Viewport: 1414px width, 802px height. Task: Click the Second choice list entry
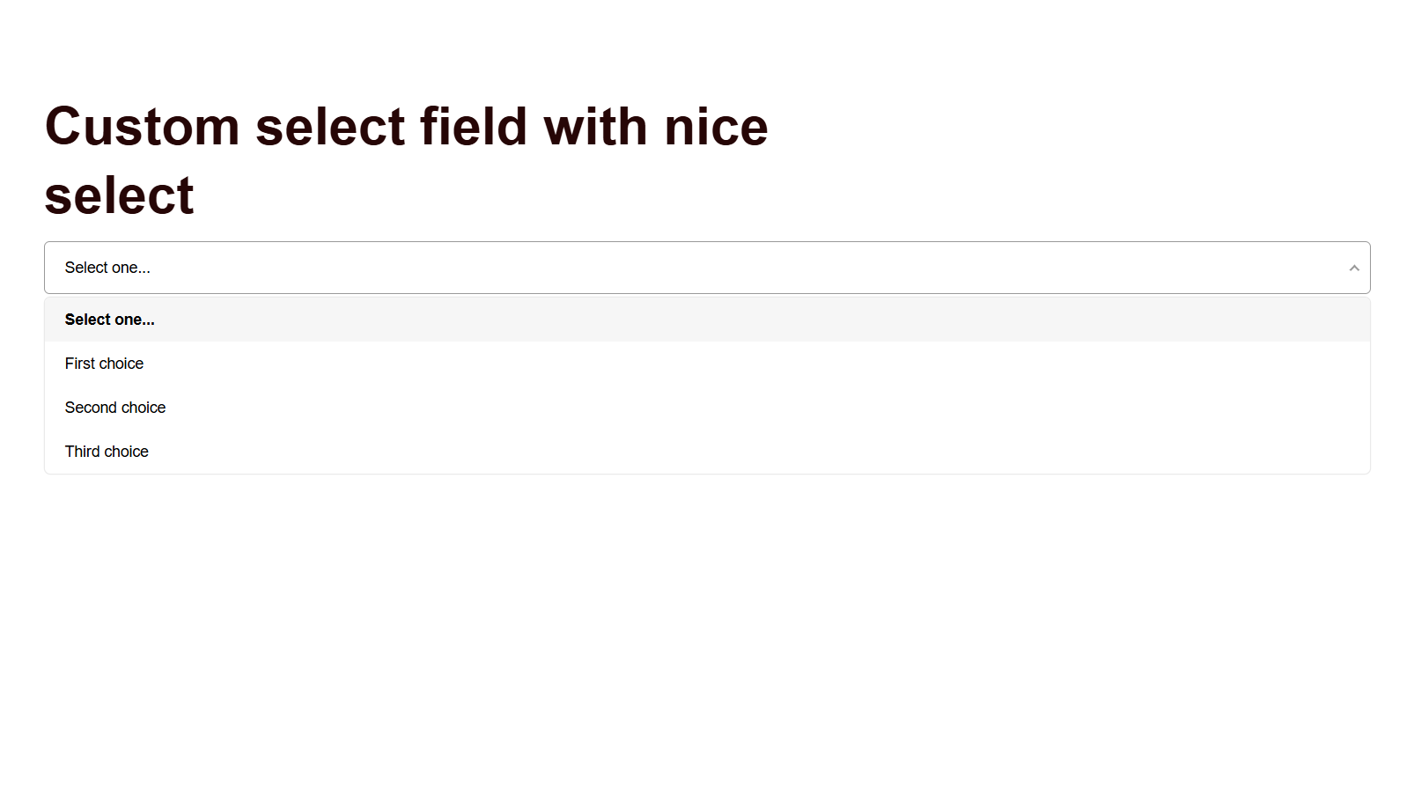tap(115, 408)
